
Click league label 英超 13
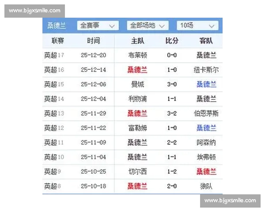pos(54,114)
